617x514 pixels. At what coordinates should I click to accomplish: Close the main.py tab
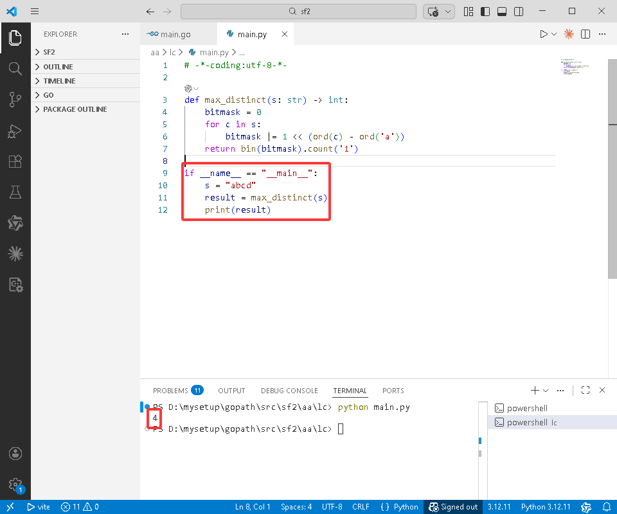coord(285,34)
